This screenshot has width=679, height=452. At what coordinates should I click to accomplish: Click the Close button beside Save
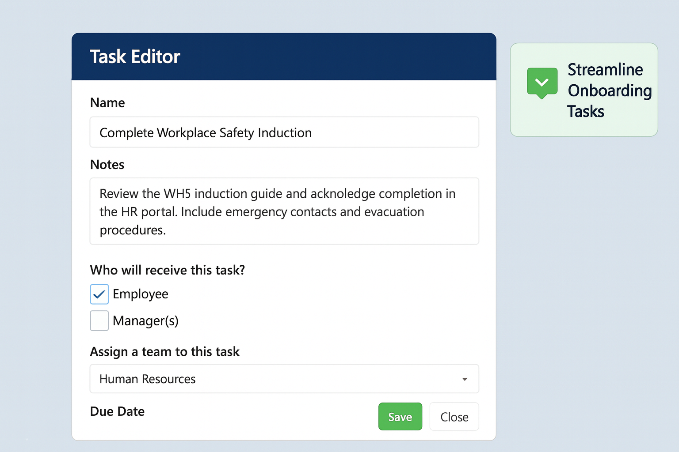point(454,416)
